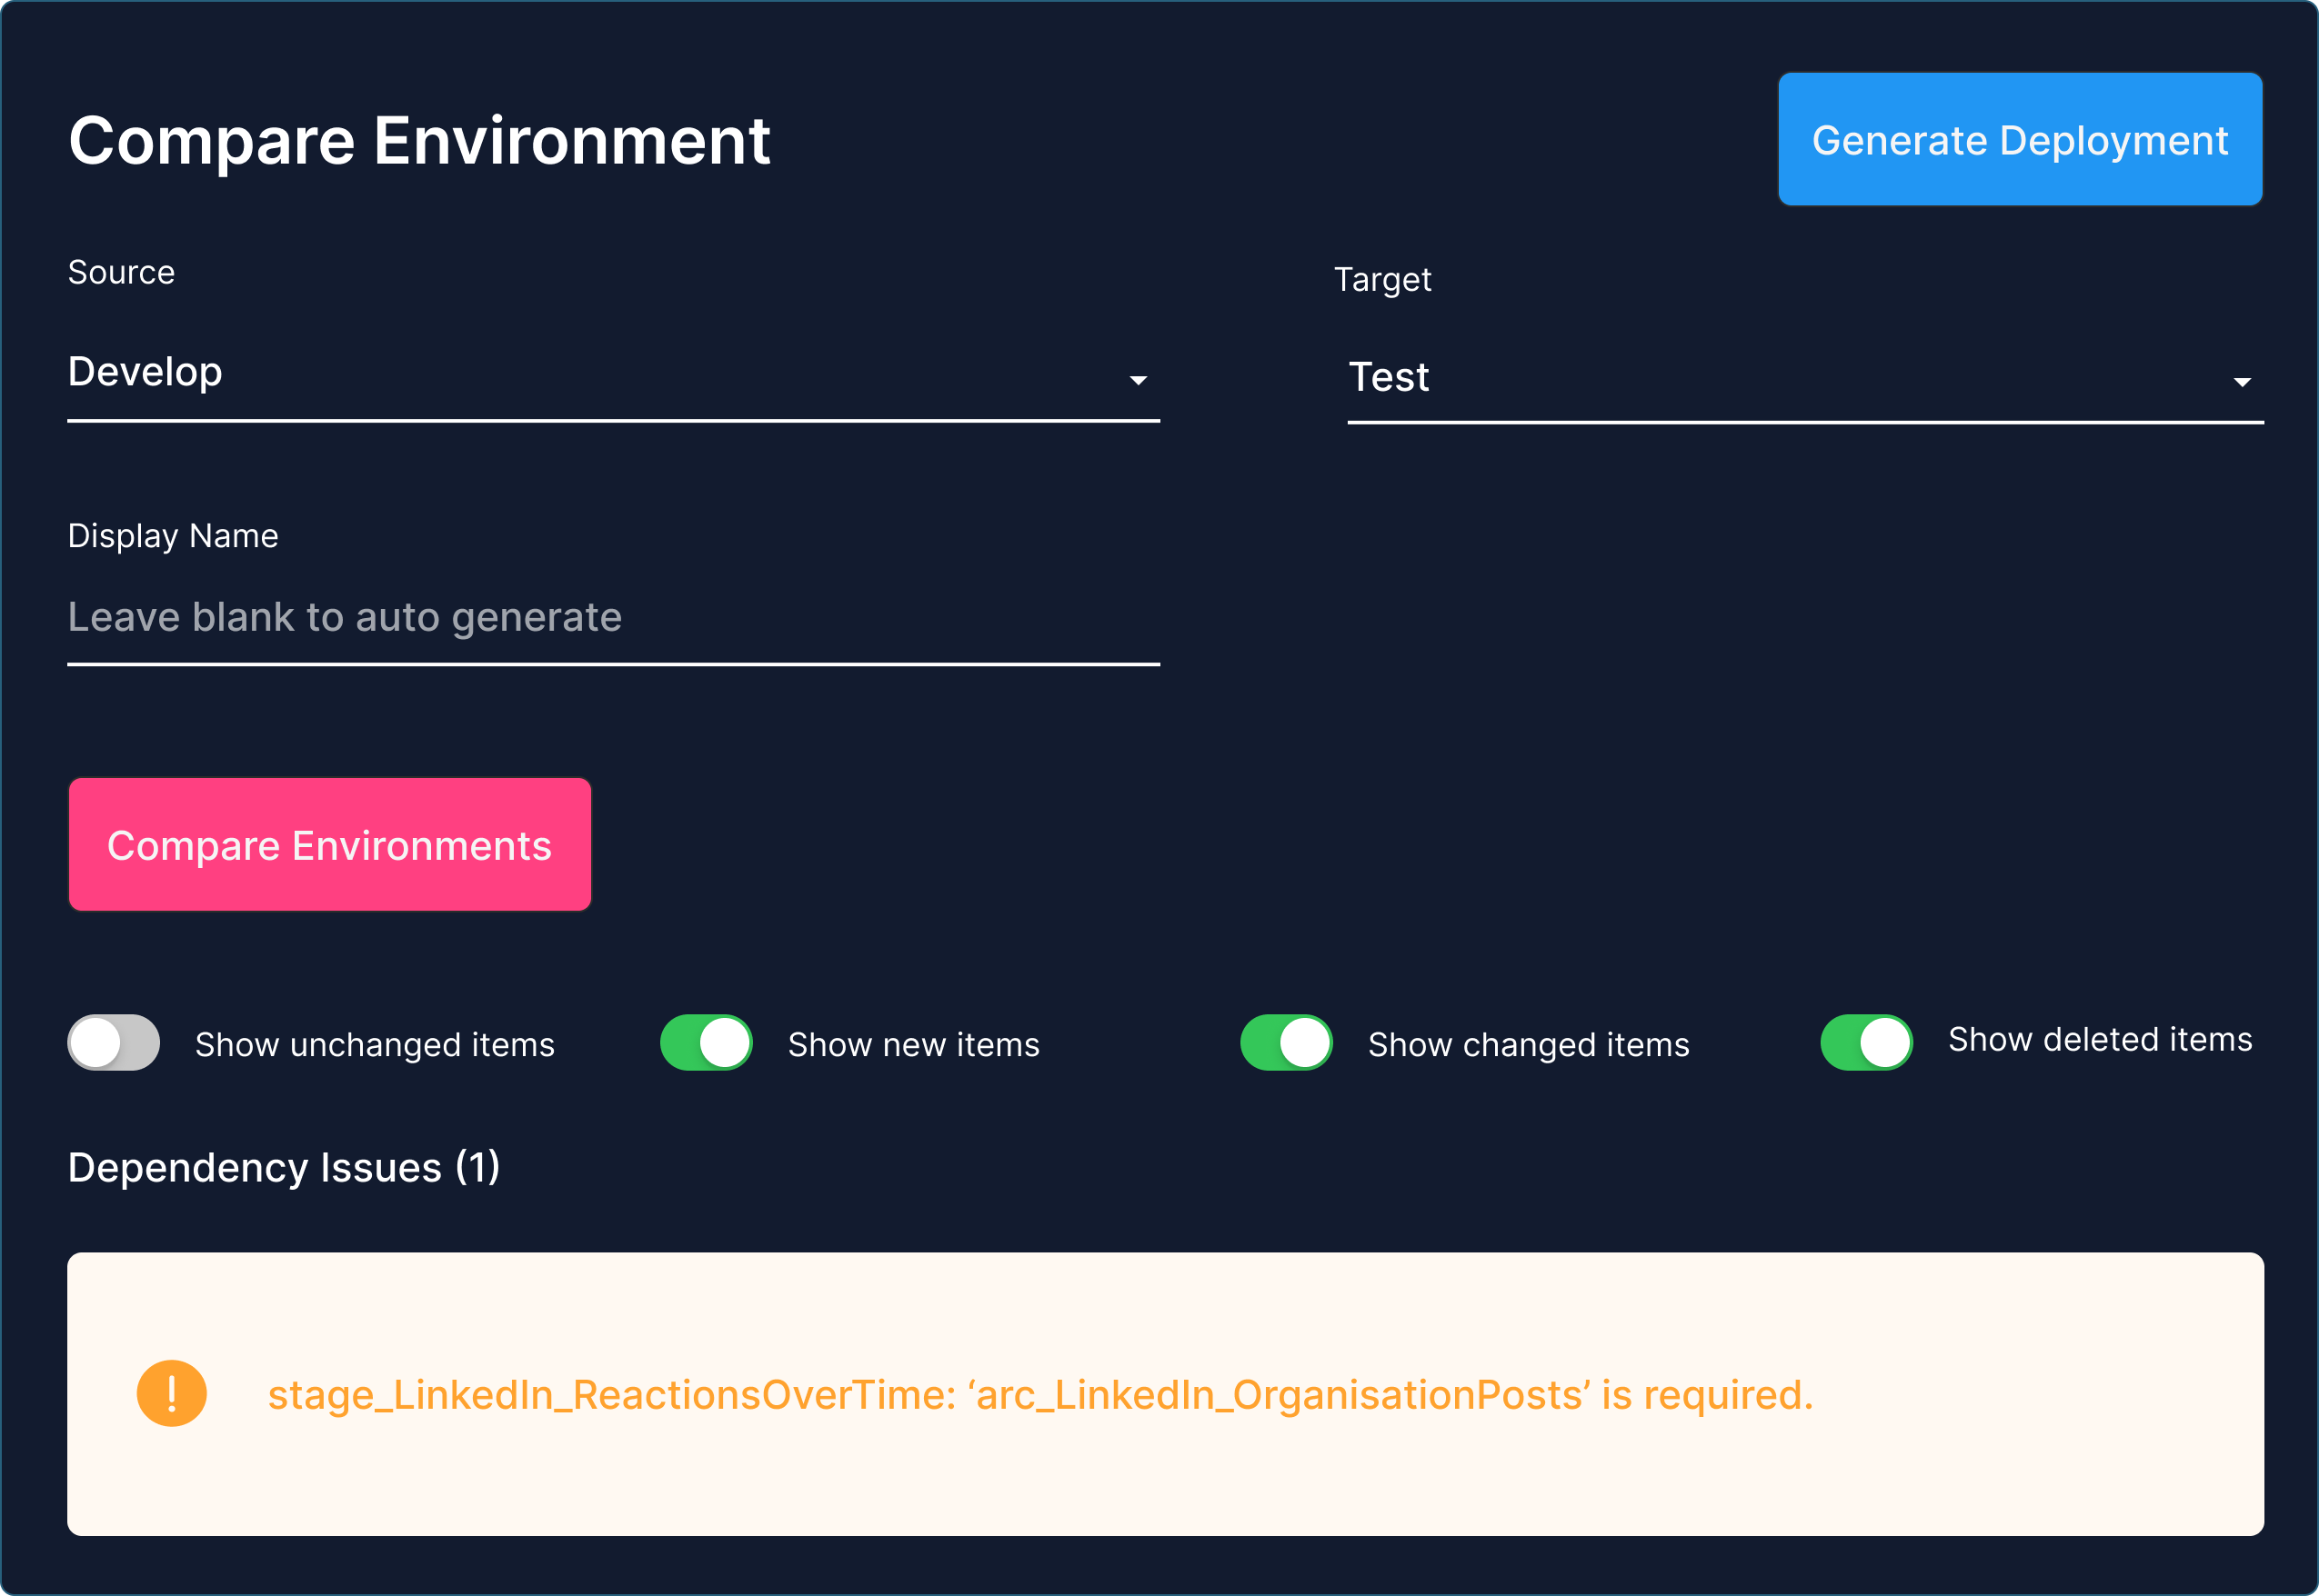
Task: Click the Compare Environments button
Action: click(329, 844)
